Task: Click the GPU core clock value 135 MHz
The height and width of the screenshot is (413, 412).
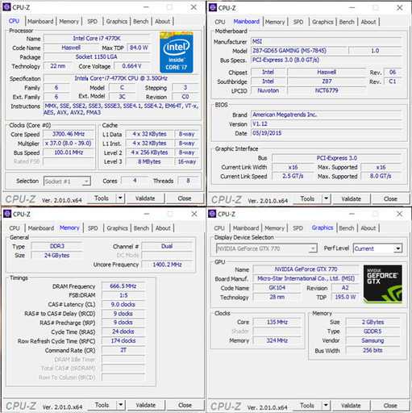Action: (277, 322)
